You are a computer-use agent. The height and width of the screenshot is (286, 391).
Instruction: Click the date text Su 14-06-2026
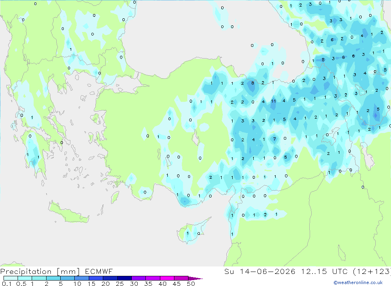(260, 271)
